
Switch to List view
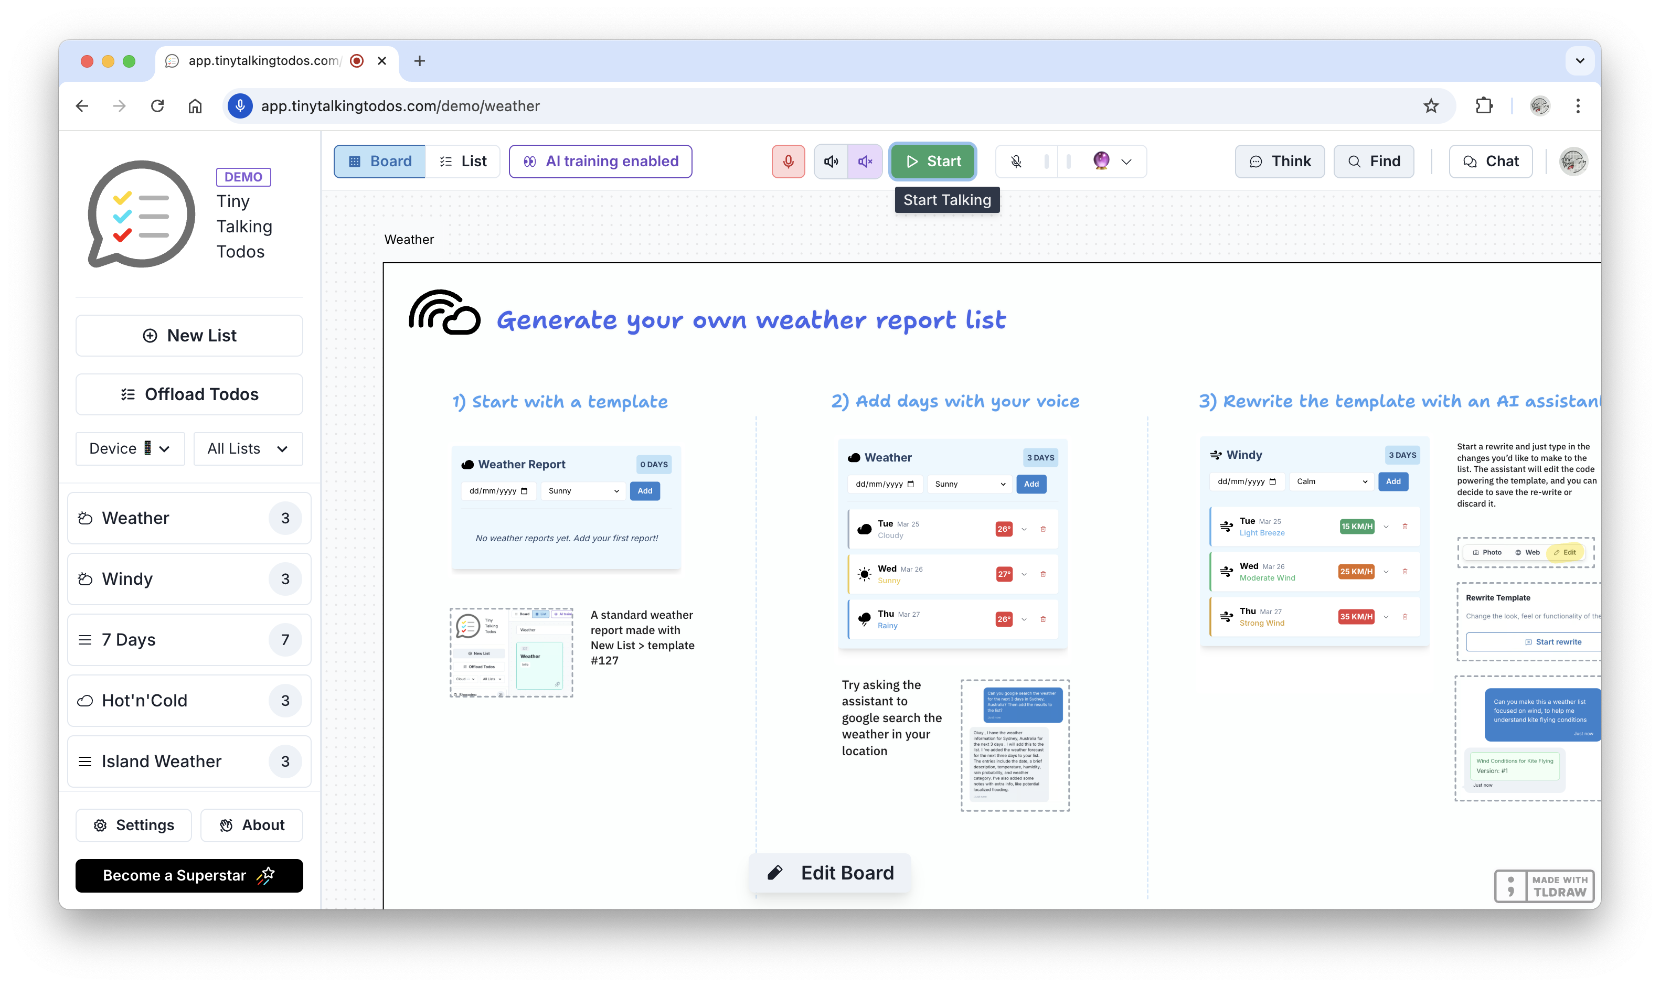[x=463, y=162]
